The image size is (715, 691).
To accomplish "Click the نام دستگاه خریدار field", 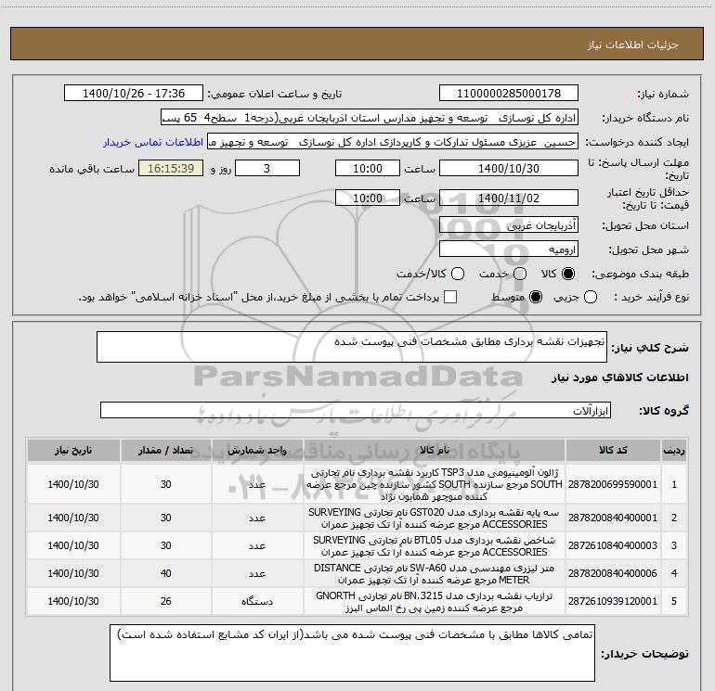I will point(370,118).
